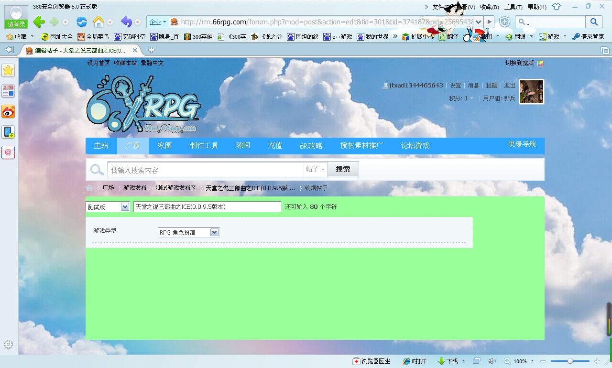Select the 制作工具 navigation tab

(x=204, y=146)
